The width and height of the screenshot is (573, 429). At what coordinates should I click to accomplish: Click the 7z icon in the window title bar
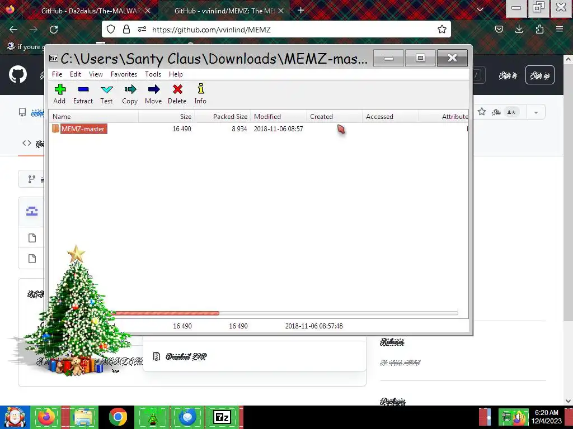pos(54,58)
